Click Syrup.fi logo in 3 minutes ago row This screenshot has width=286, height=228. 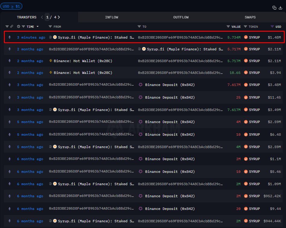point(55,37)
